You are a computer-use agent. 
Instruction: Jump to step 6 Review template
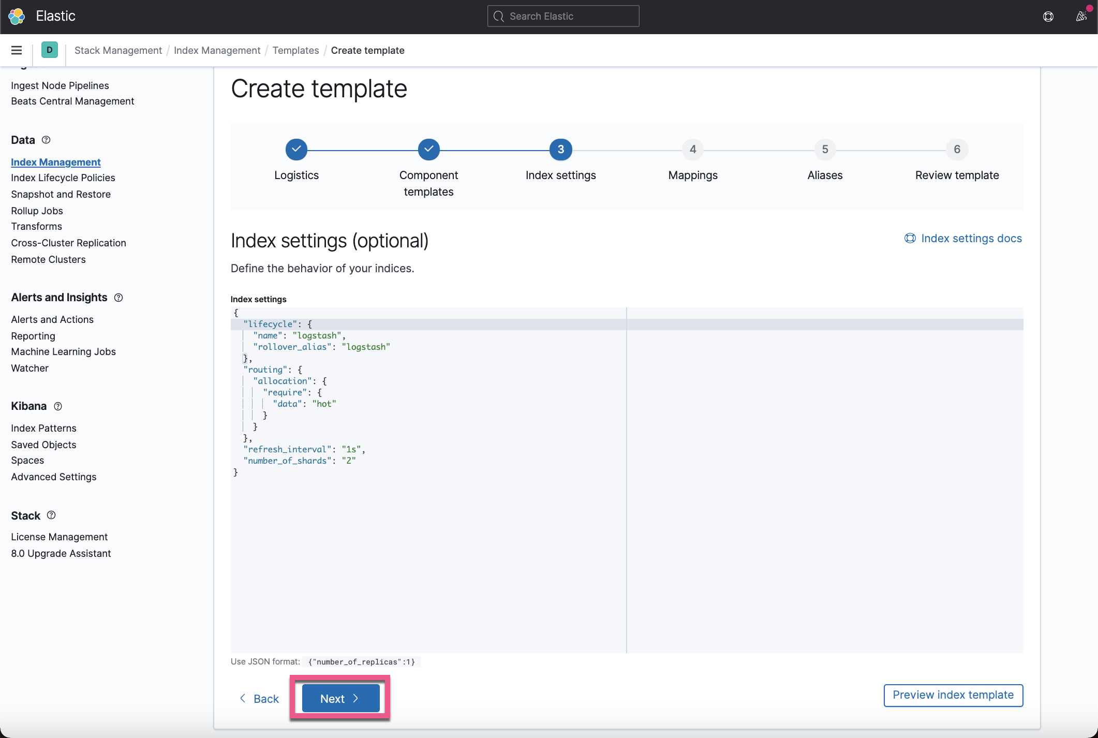click(x=957, y=150)
